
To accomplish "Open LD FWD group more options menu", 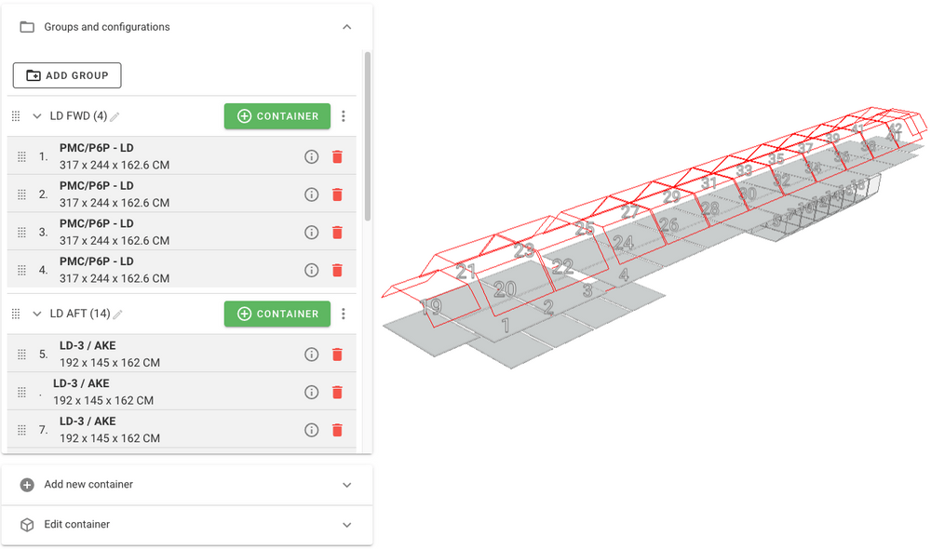I will (344, 116).
